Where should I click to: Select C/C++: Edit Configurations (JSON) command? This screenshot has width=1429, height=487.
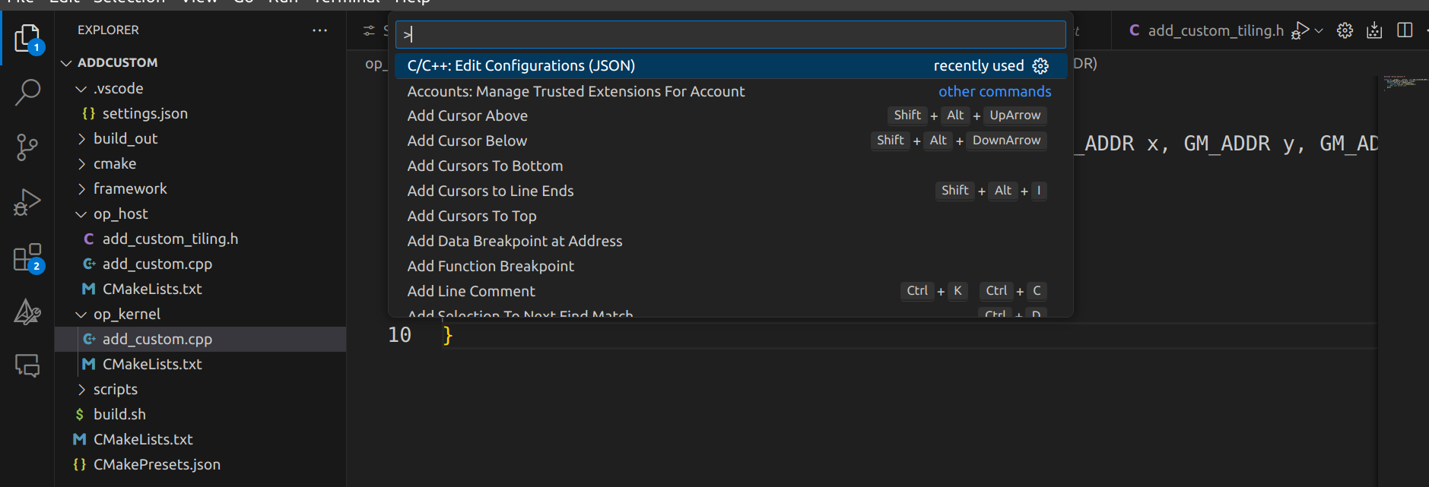(x=521, y=66)
